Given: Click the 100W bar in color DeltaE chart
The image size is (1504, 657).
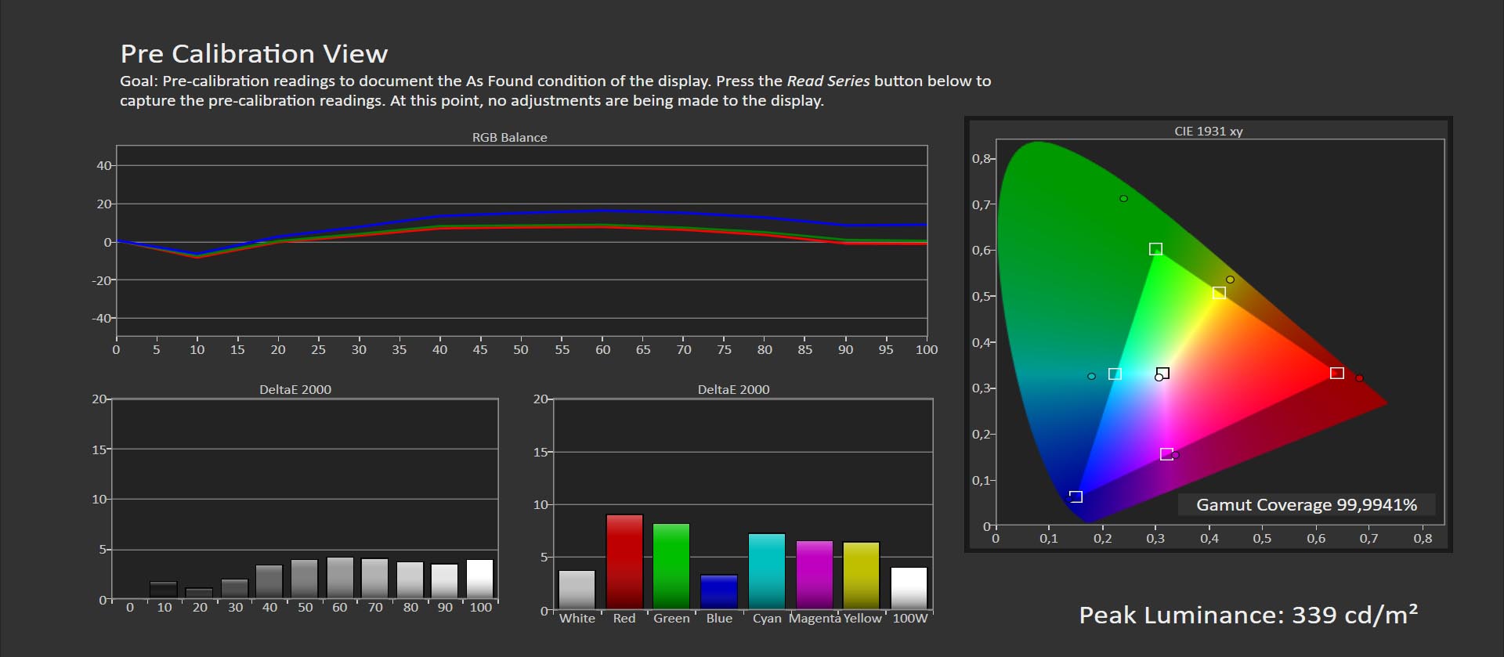Looking at the screenshot, I should (909, 588).
